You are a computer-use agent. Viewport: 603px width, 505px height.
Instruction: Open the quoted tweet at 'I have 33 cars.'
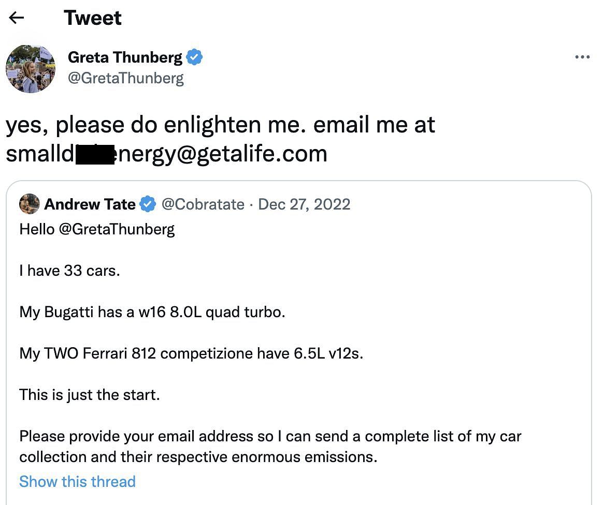click(x=69, y=271)
